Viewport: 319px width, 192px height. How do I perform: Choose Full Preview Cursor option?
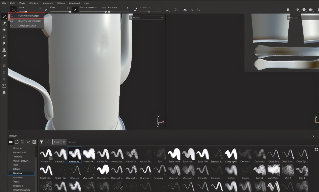pyautogui.click(x=26, y=16)
